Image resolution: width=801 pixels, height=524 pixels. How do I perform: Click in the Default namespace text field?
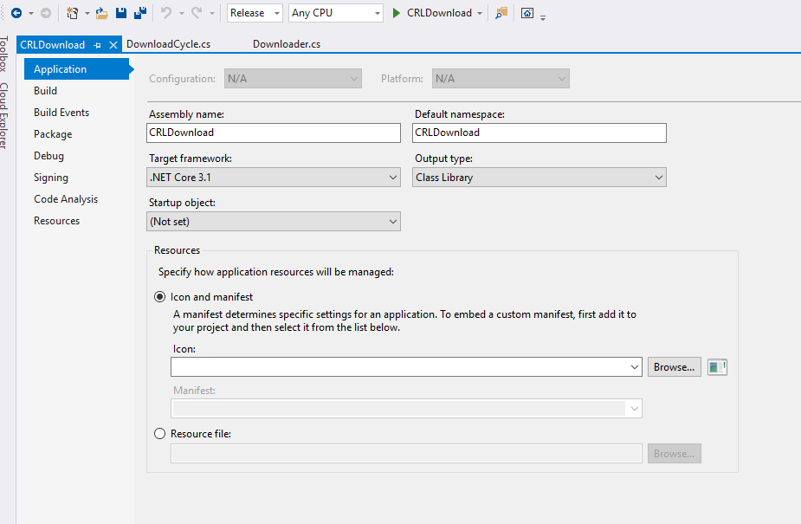click(x=539, y=133)
